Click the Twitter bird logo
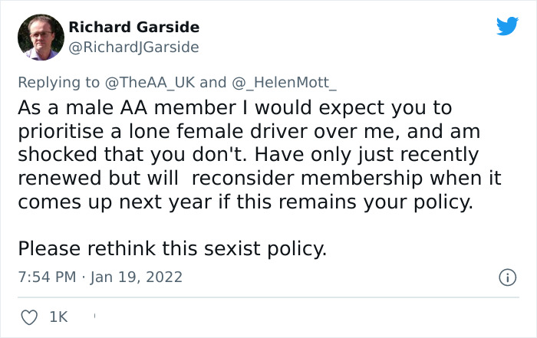 pos(507,27)
